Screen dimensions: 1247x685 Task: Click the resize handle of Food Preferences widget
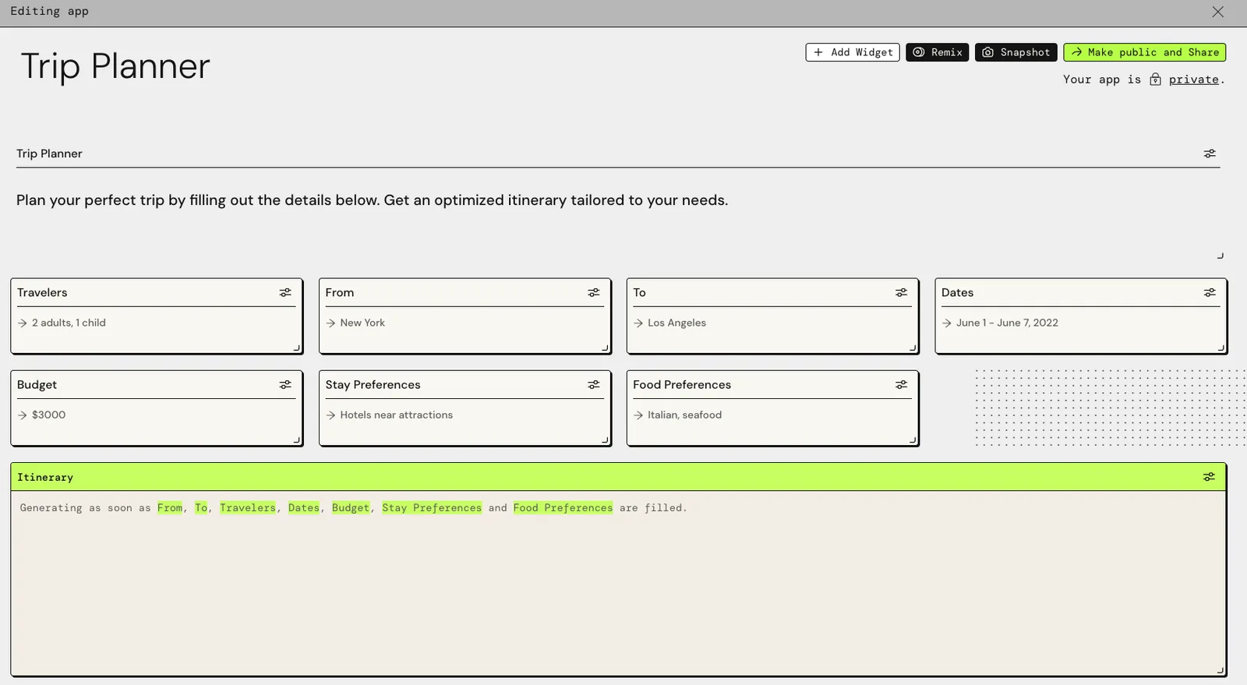tap(913, 440)
